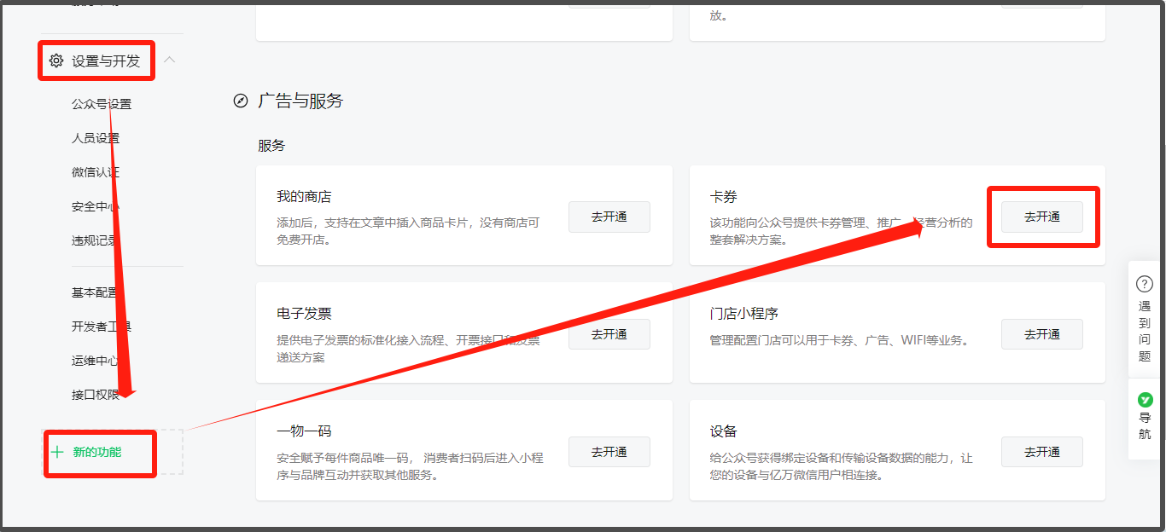Click the description starting 提供电子发票的标准化接入流程
This screenshot has width=1166, height=532.
click(x=408, y=349)
